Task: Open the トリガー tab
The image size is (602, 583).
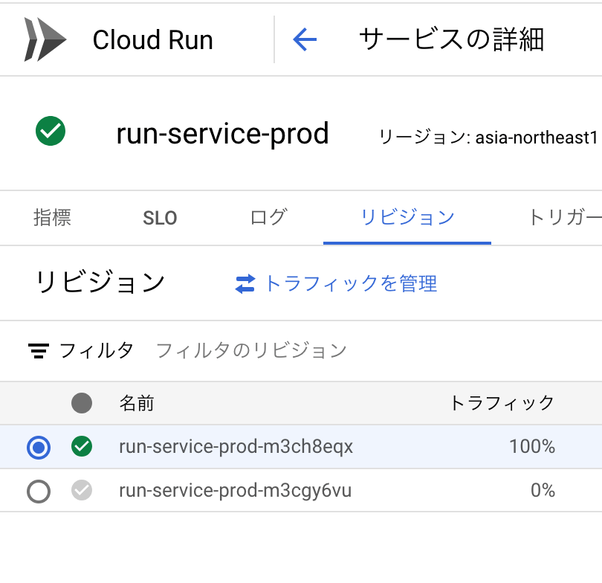Action: pyautogui.click(x=565, y=217)
